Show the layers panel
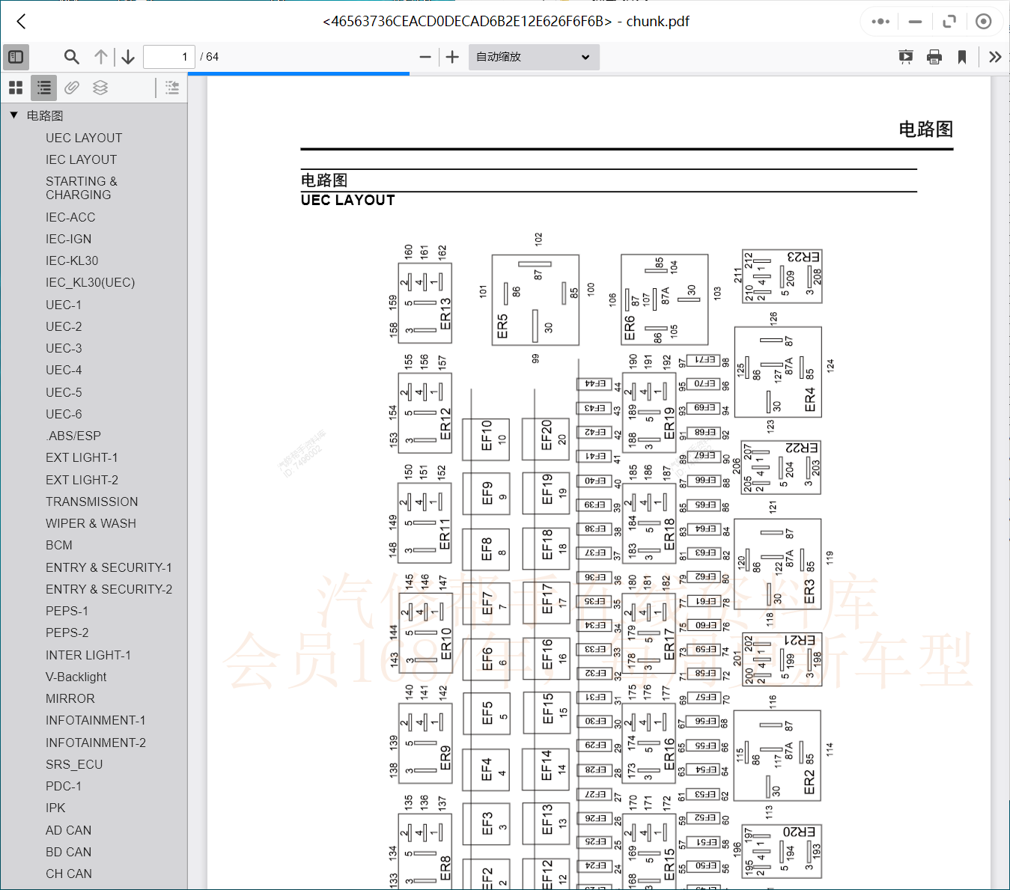The height and width of the screenshot is (890, 1010). [x=100, y=88]
